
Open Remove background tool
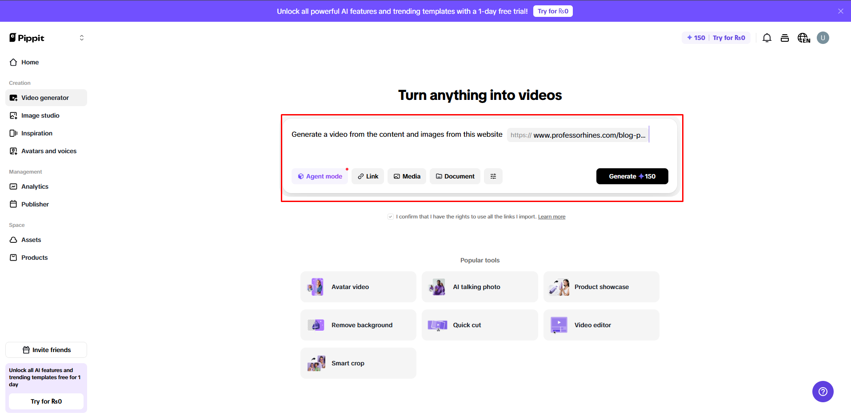coord(358,325)
